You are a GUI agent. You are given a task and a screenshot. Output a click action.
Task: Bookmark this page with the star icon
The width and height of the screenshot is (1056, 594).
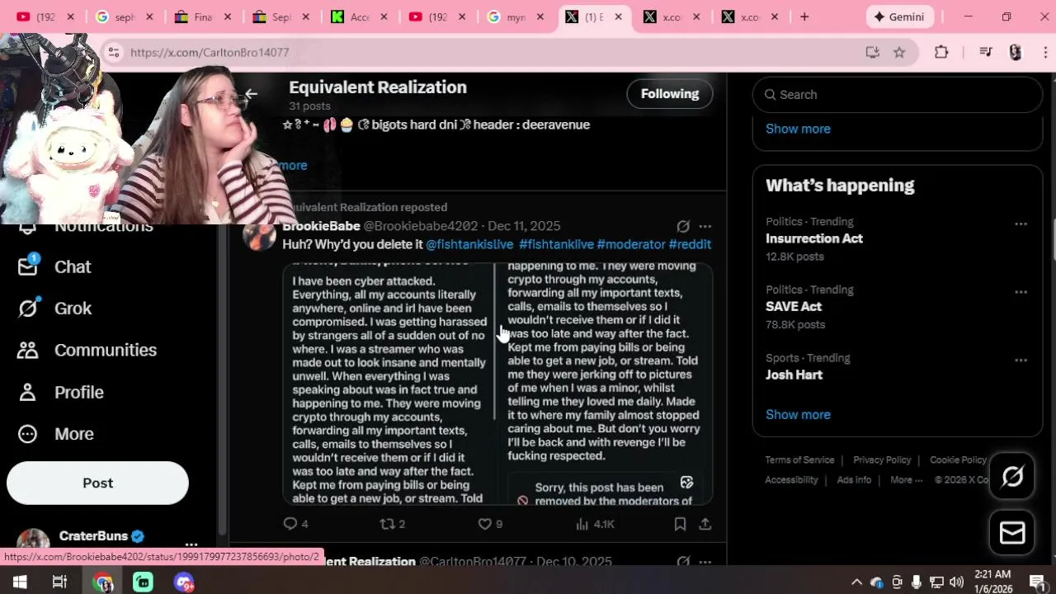click(899, 53)
